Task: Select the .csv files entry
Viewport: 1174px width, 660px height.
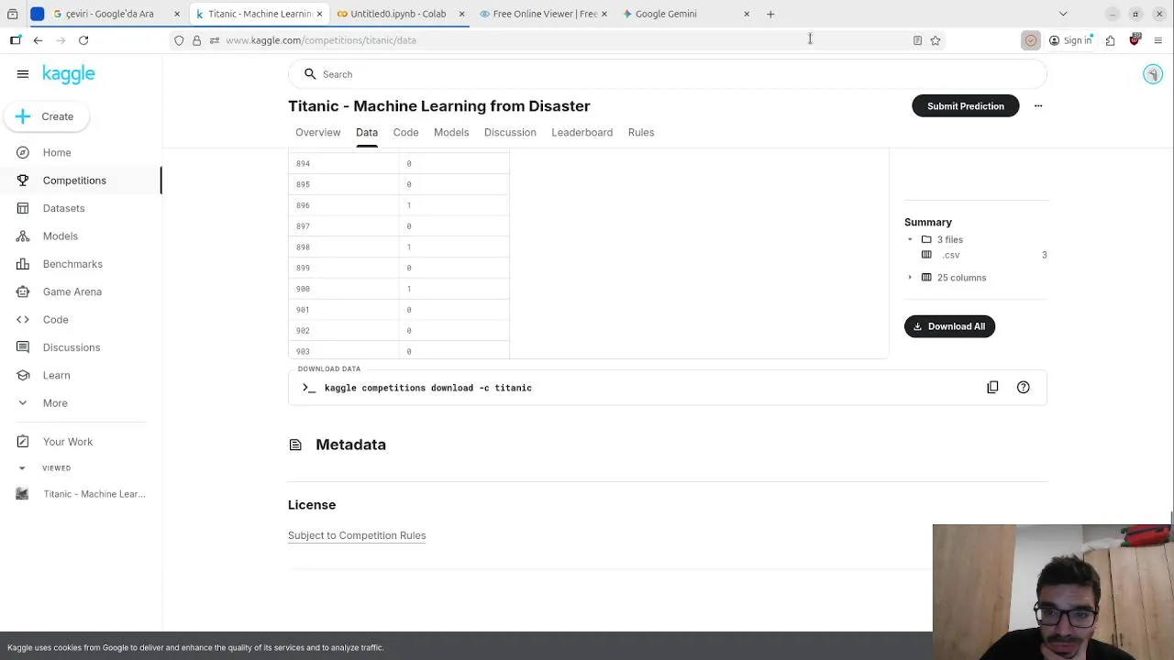Action: 951,256
